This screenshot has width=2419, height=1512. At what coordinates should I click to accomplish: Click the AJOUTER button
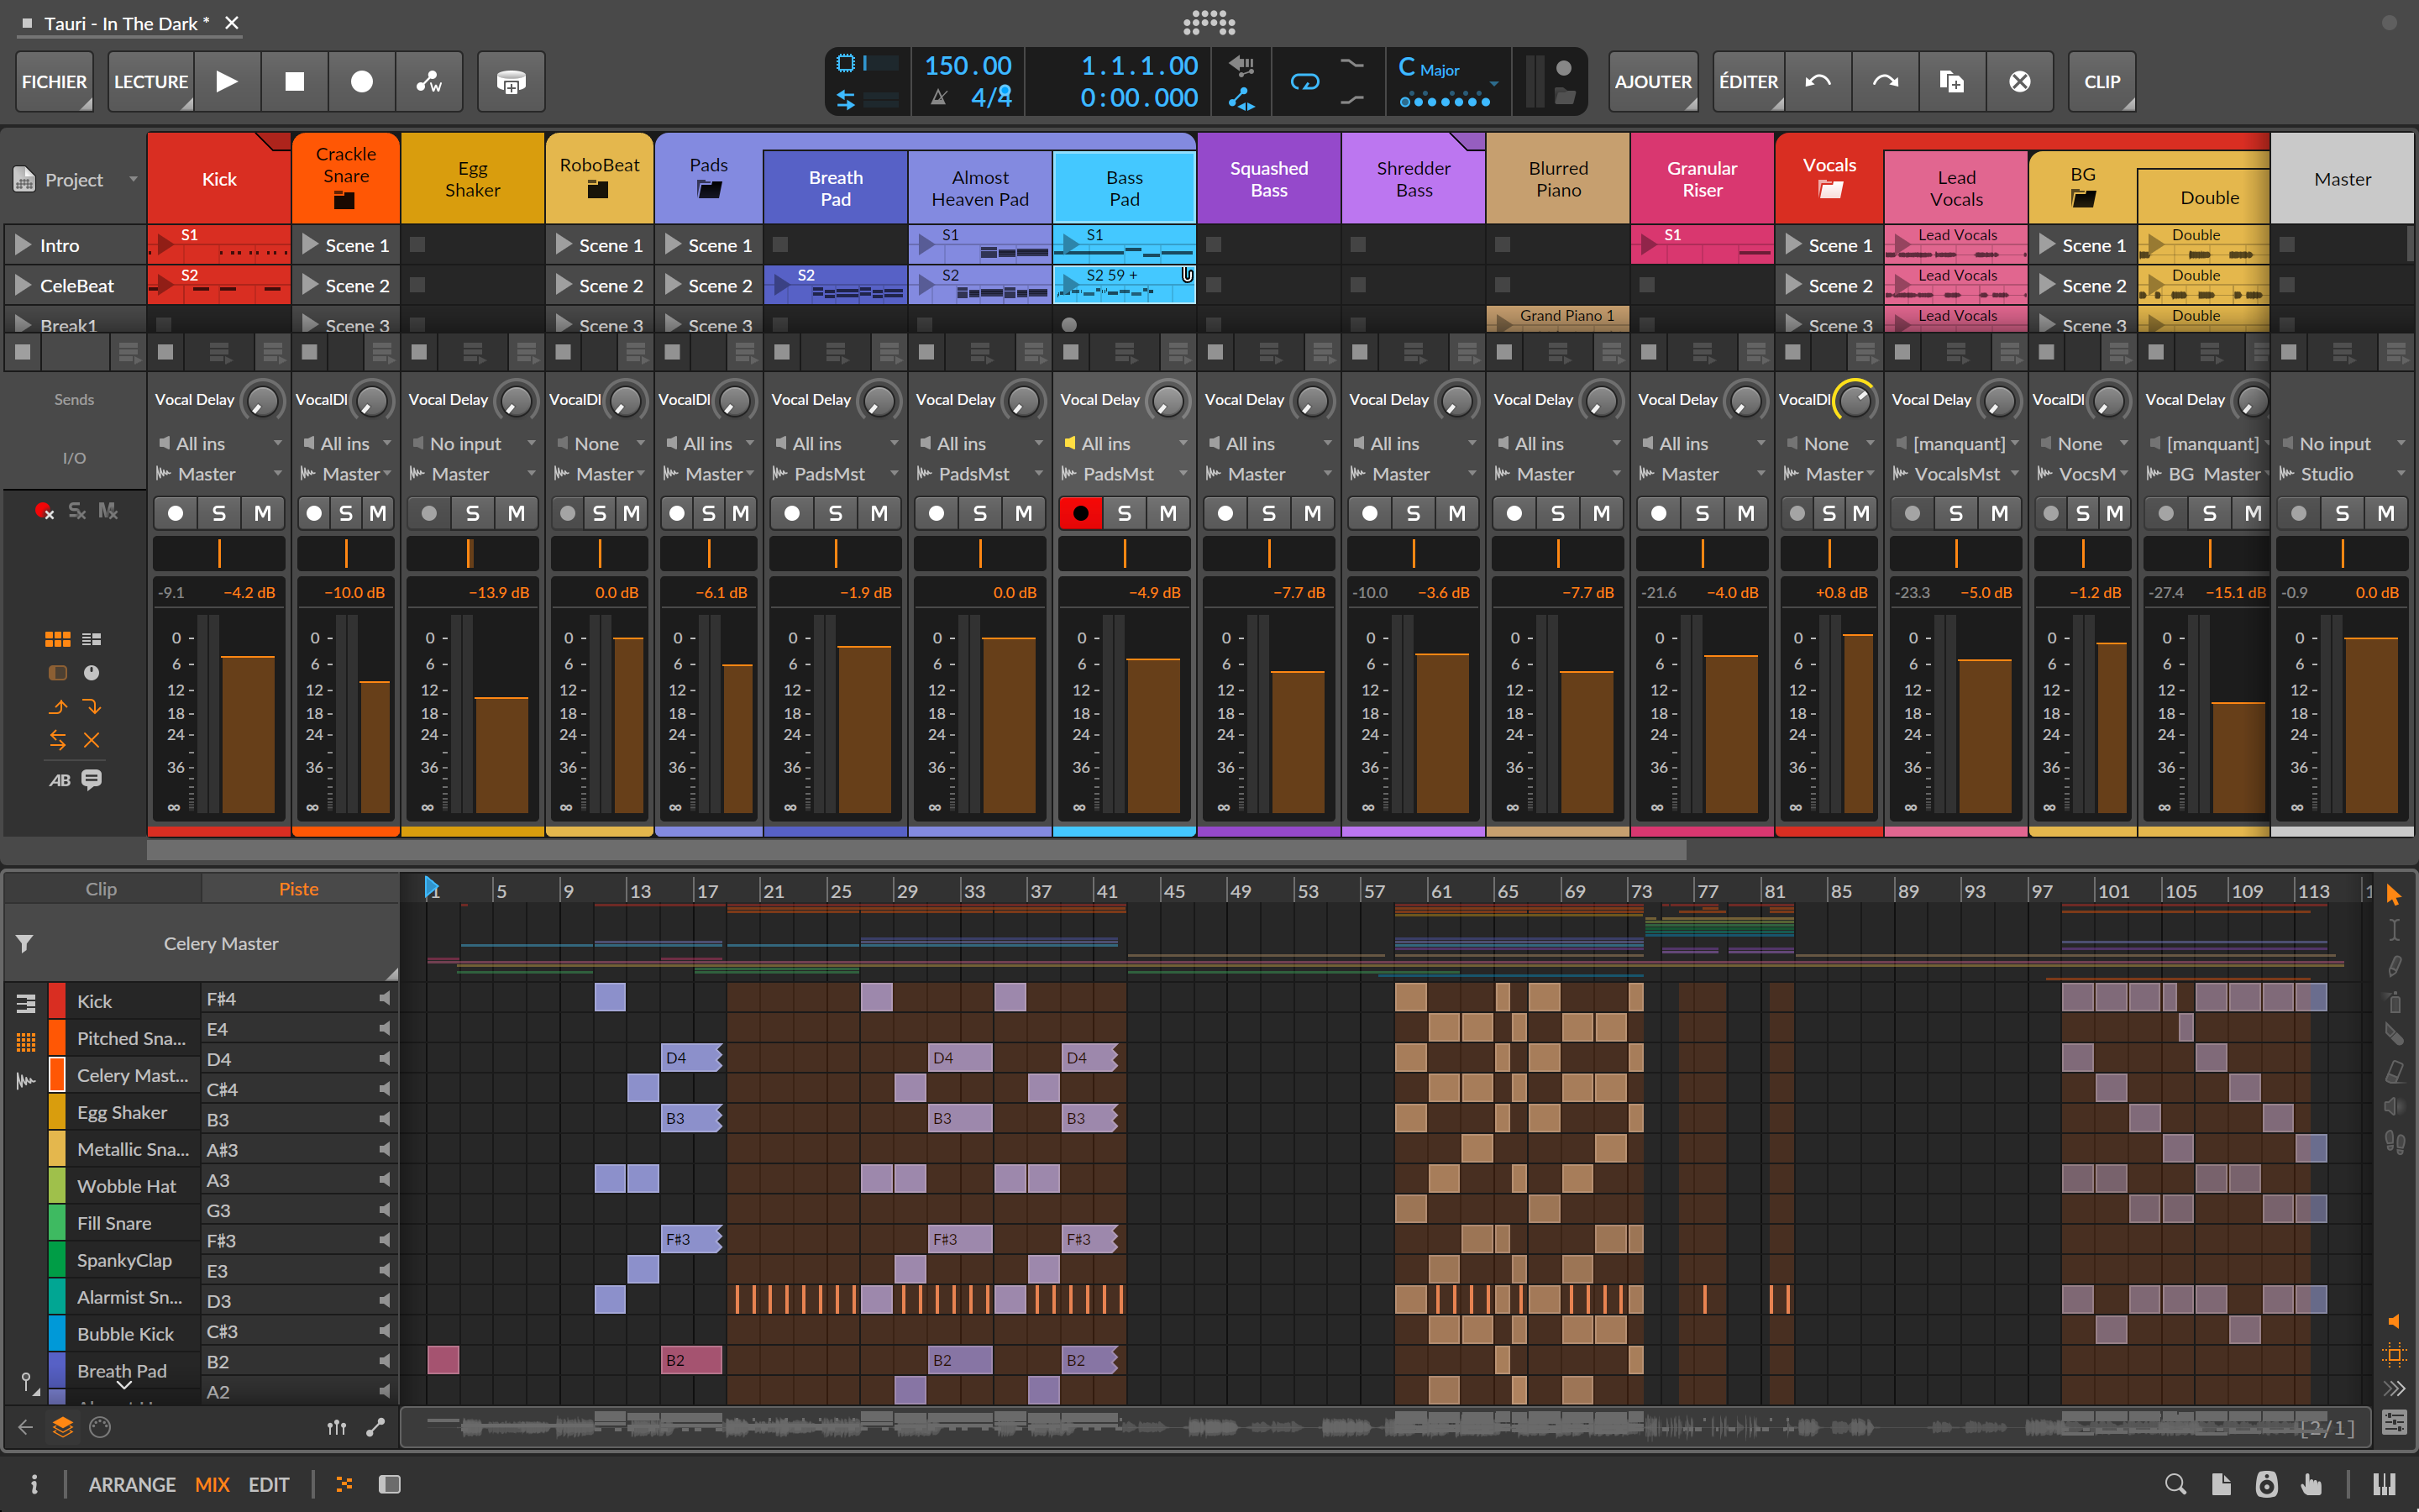1652,81
